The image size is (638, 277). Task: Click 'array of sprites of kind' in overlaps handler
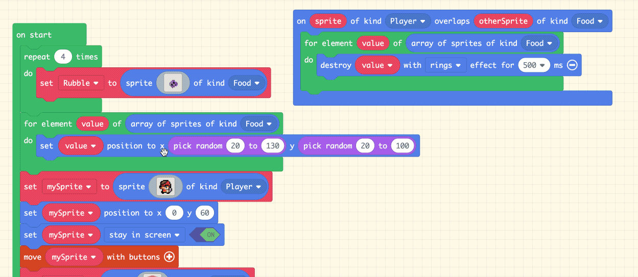464,43
